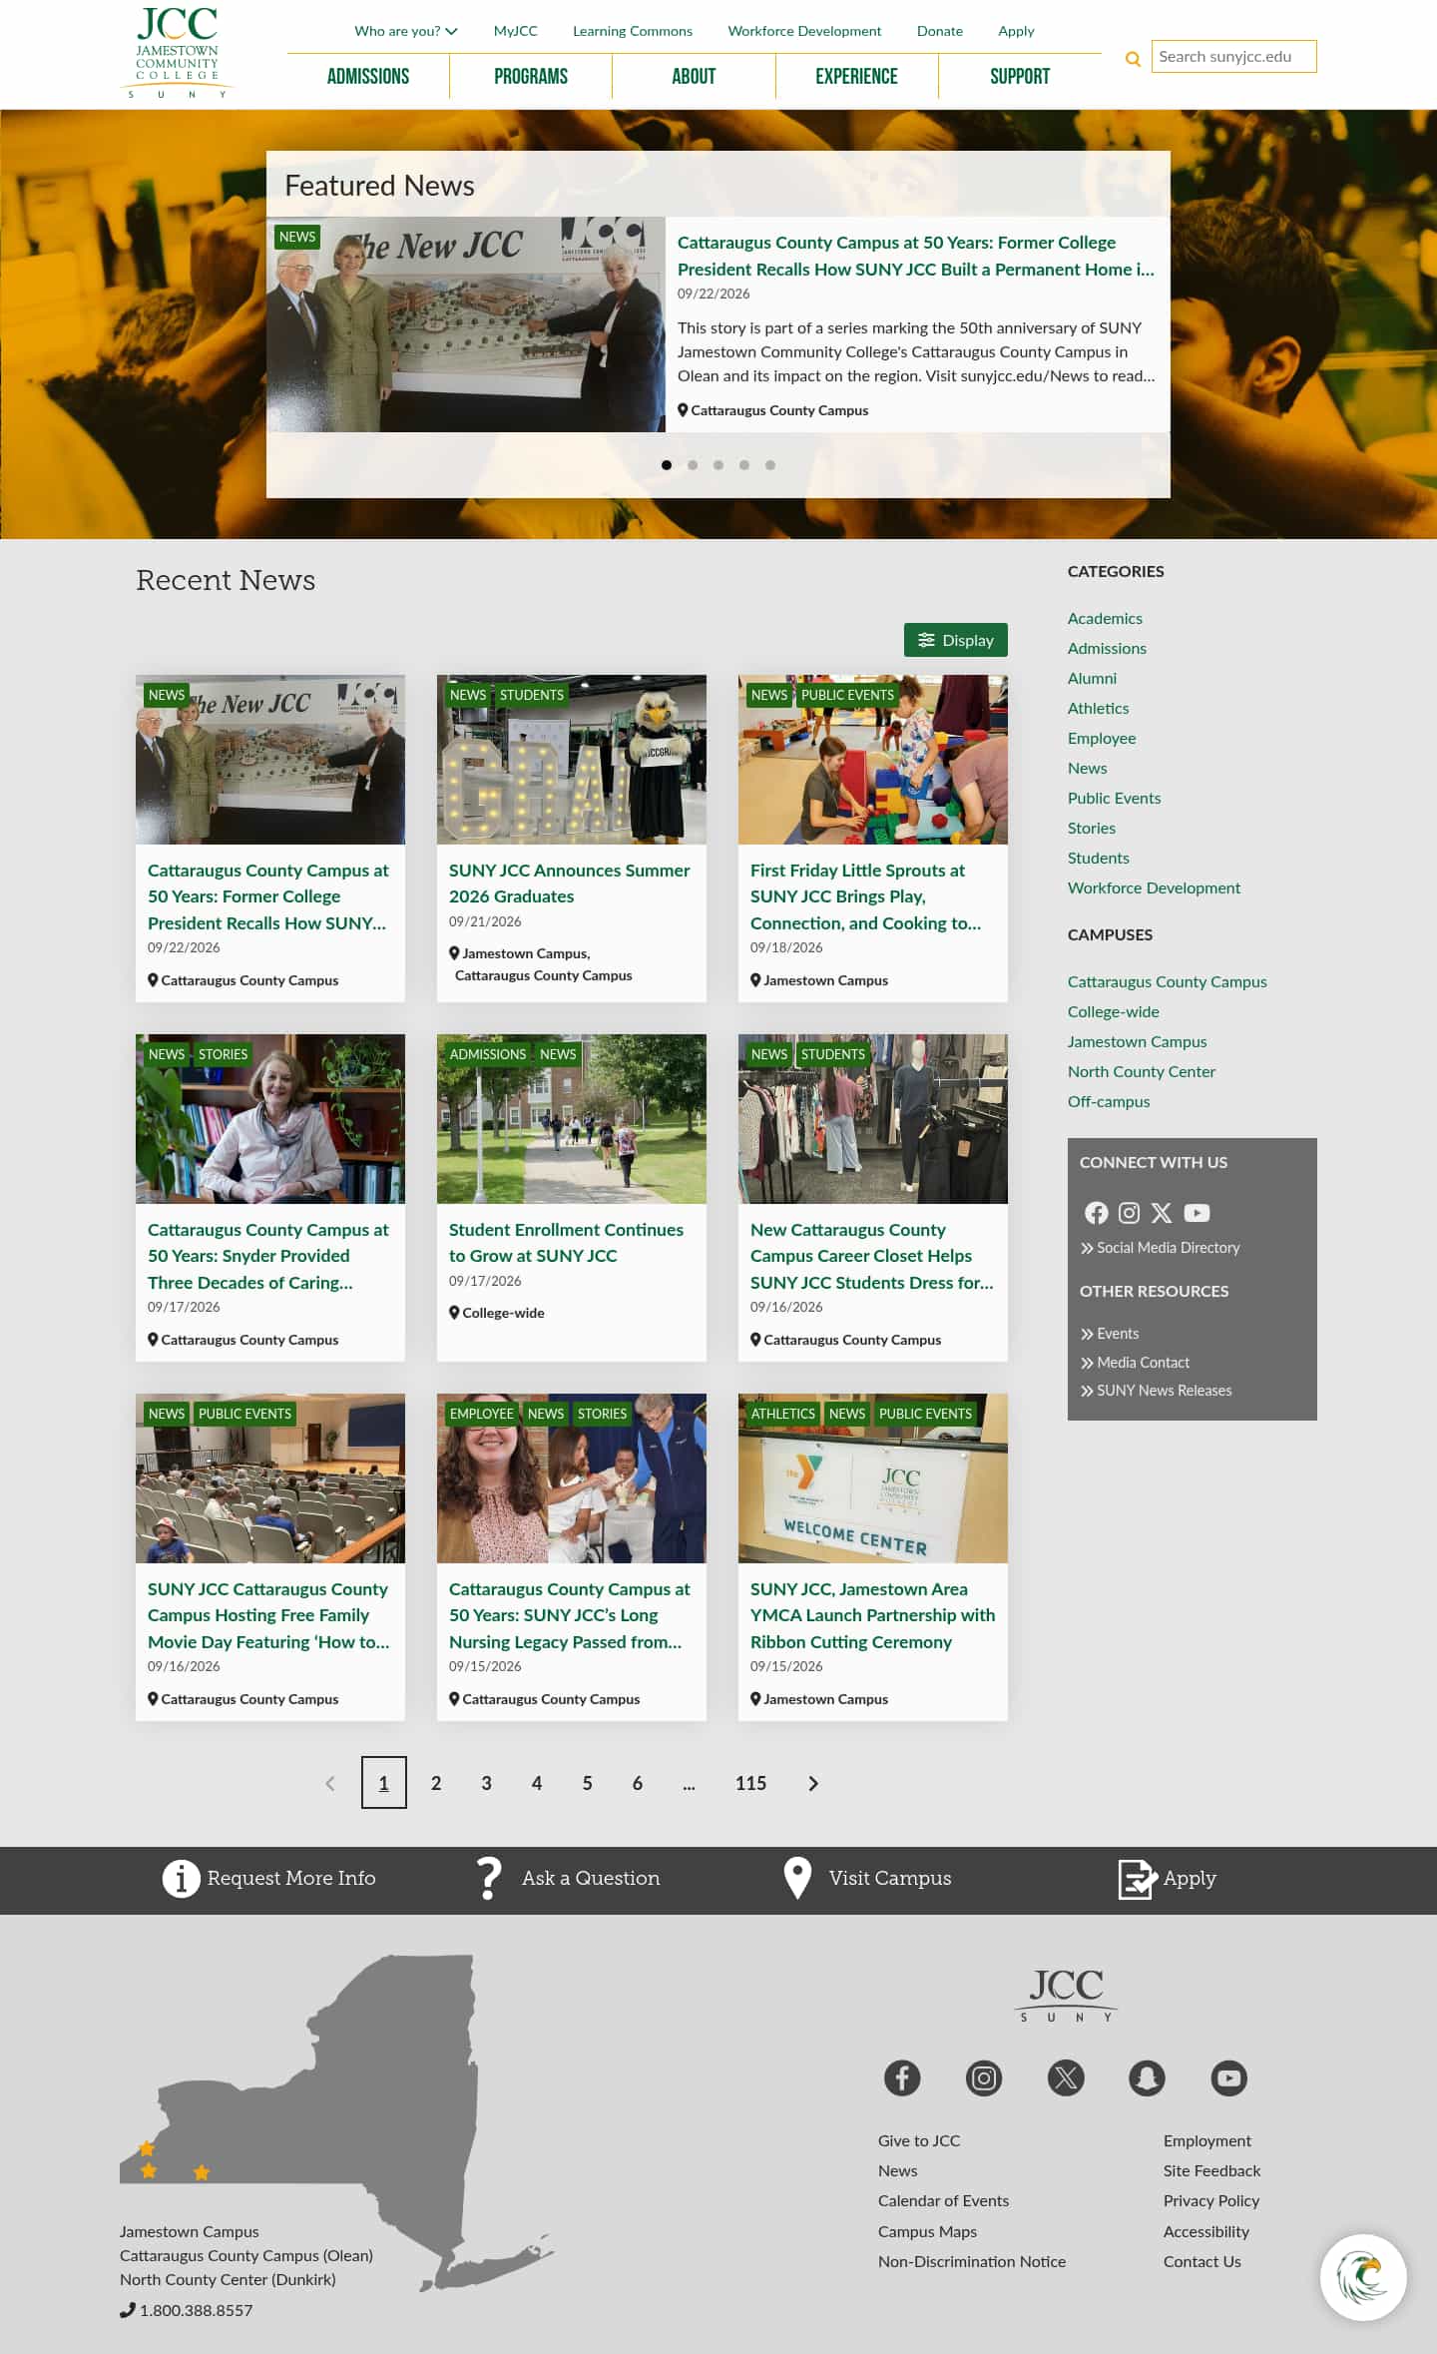Viewport: 1437px width, 2354px height.
Task: Click the footer YouTube circle icon
Action: coord(1229,2078)
